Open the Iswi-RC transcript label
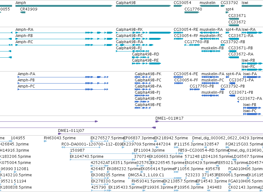 [x=248, y=67]
